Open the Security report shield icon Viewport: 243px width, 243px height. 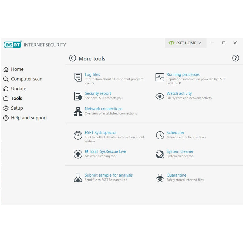[x=78, y=96]
